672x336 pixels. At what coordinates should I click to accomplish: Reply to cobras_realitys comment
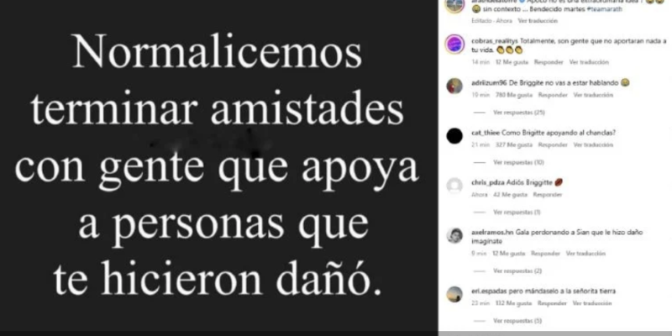coord(549,62)
